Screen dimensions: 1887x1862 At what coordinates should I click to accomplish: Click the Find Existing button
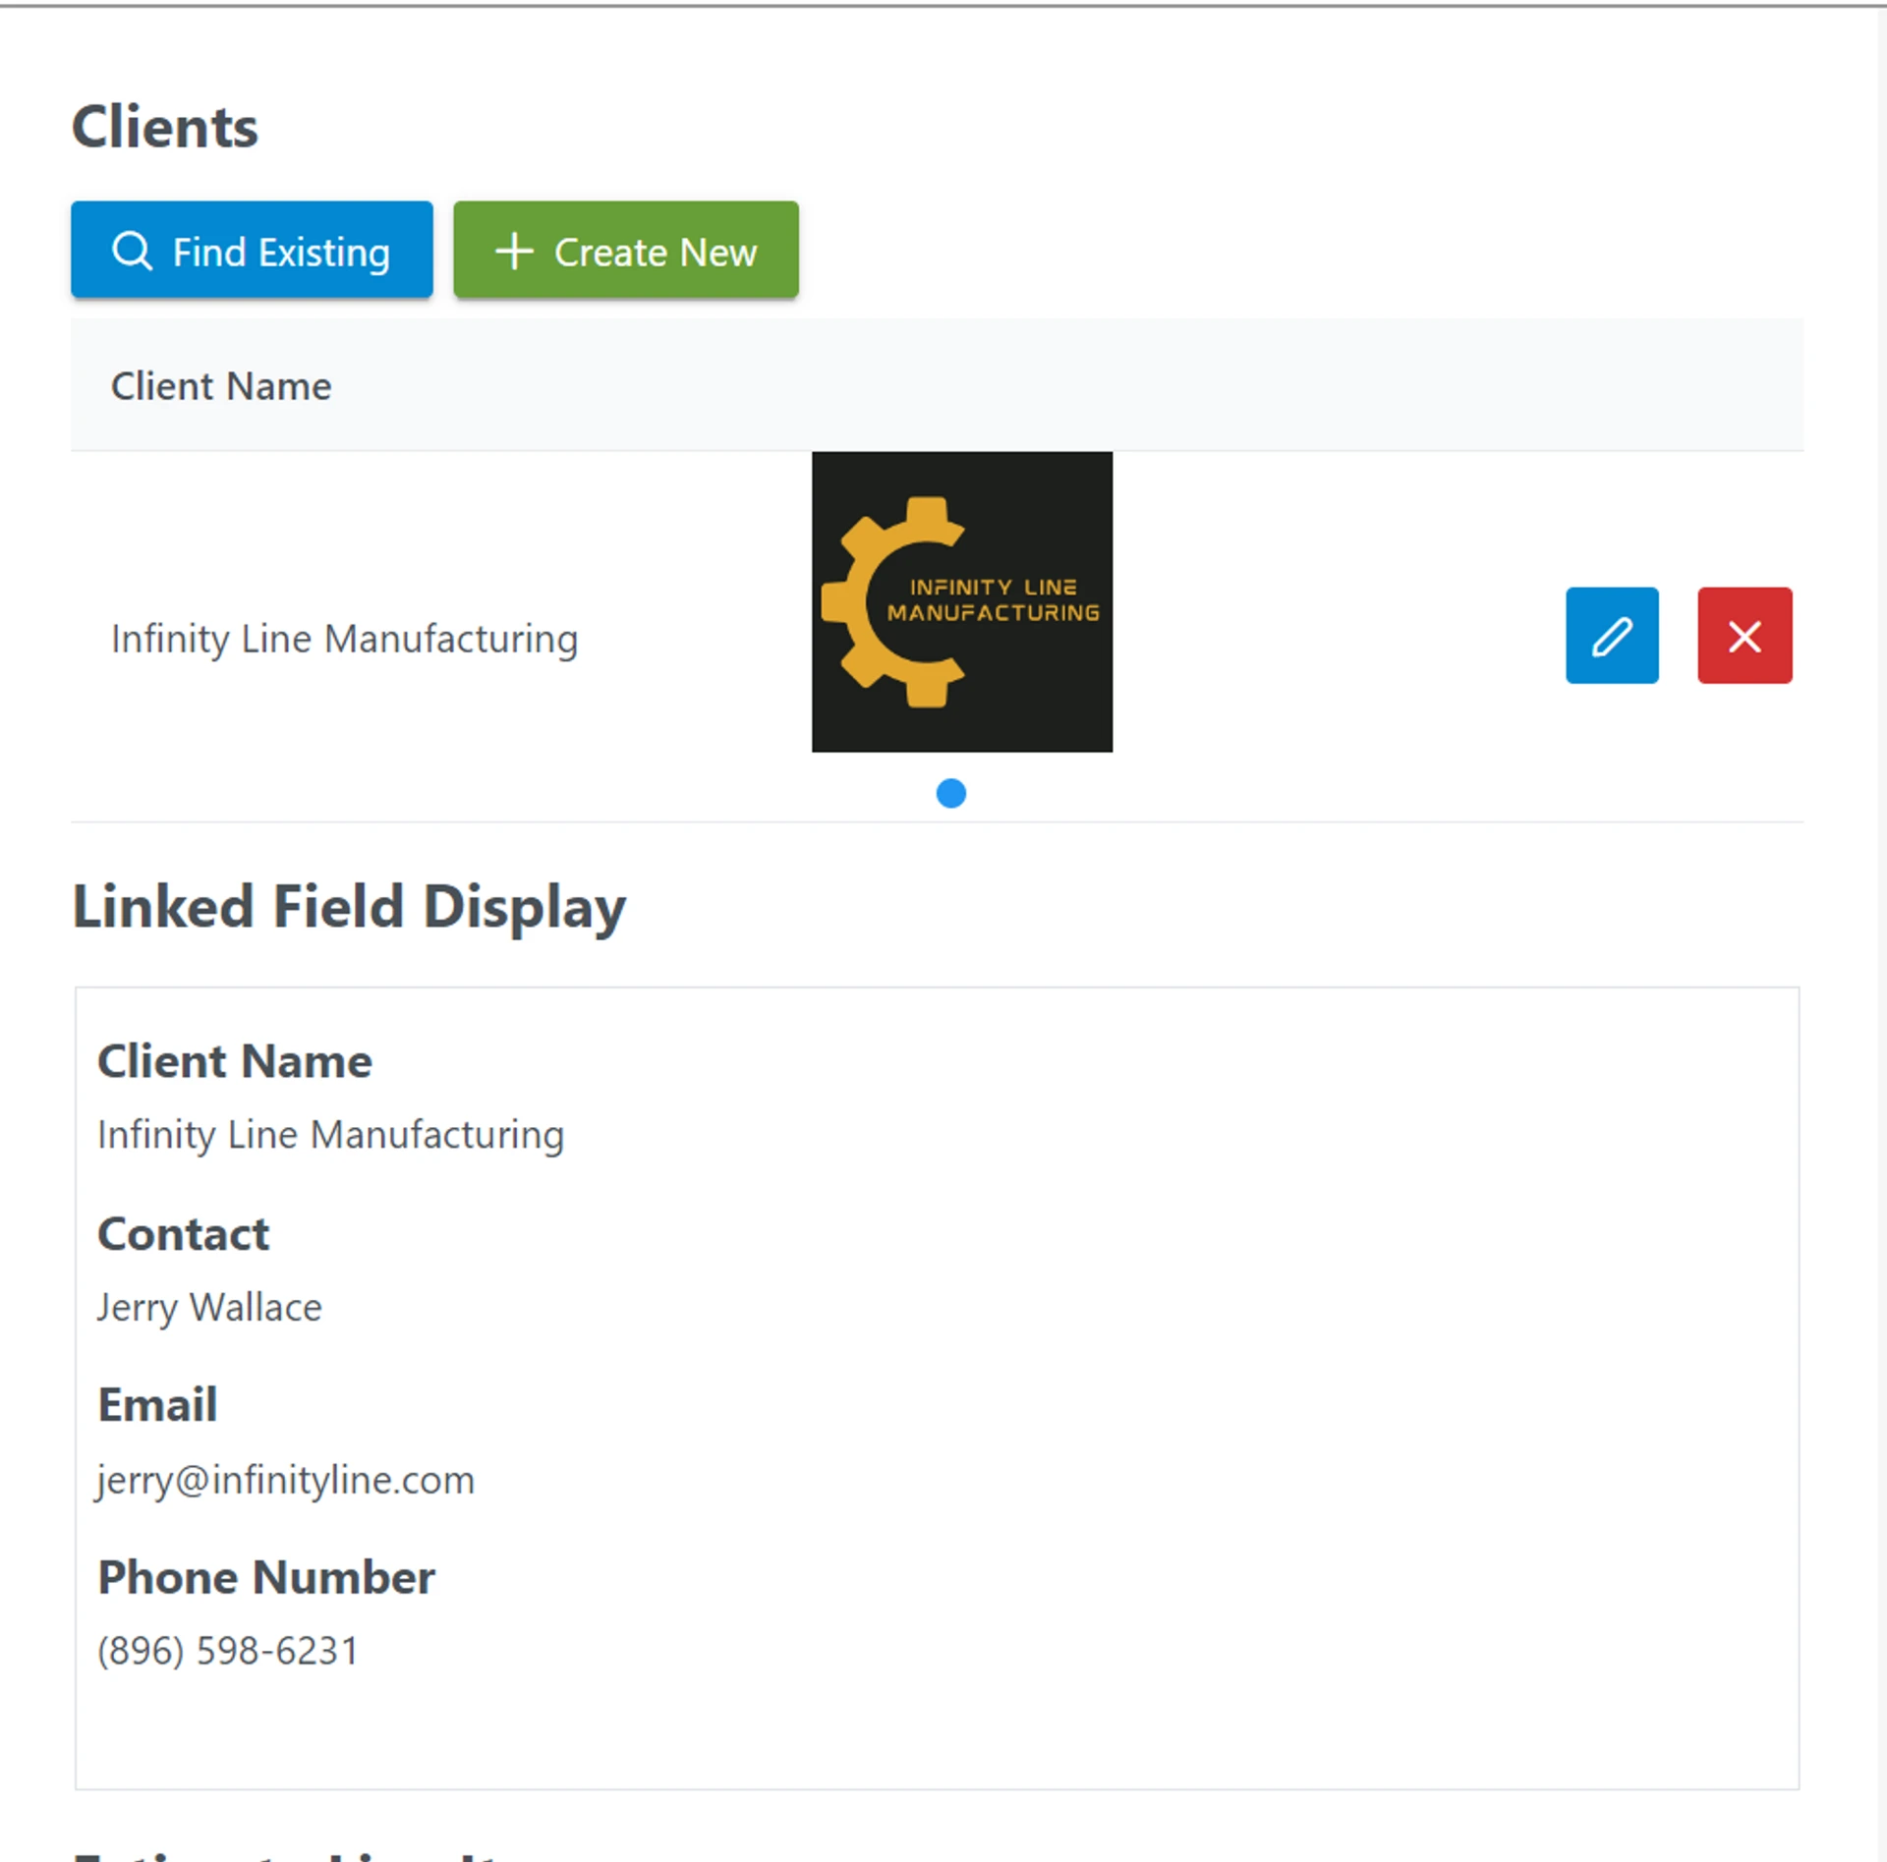(252, 251)
